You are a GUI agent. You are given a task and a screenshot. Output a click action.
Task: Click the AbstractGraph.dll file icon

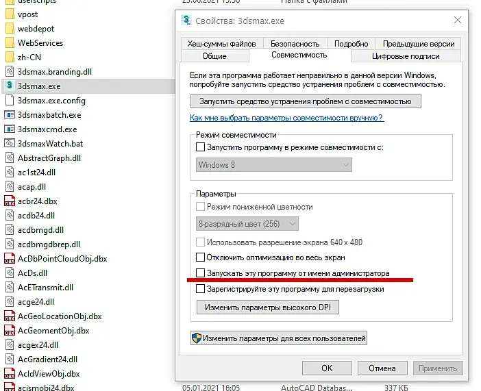pos(10,158)
